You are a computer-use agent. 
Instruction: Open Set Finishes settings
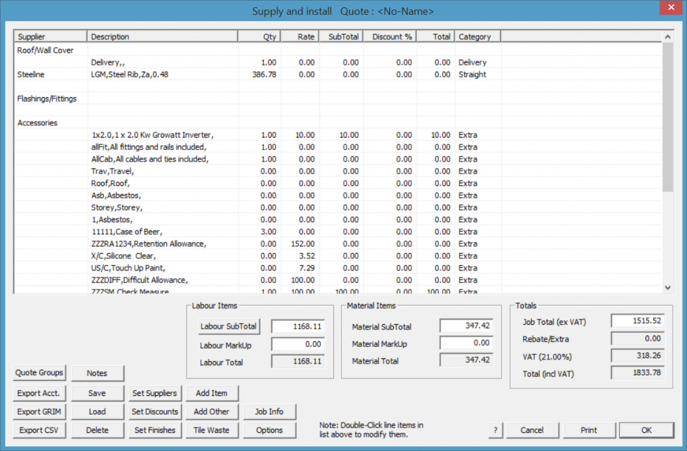155,430
